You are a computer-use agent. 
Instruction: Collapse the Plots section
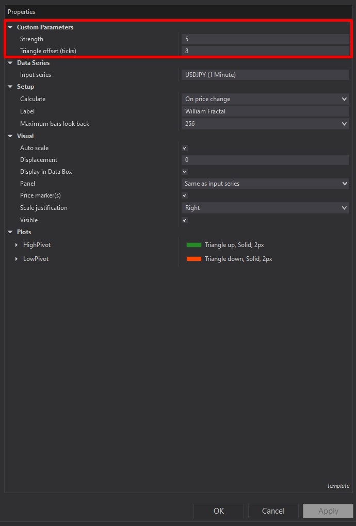click(x=10, y=232)
